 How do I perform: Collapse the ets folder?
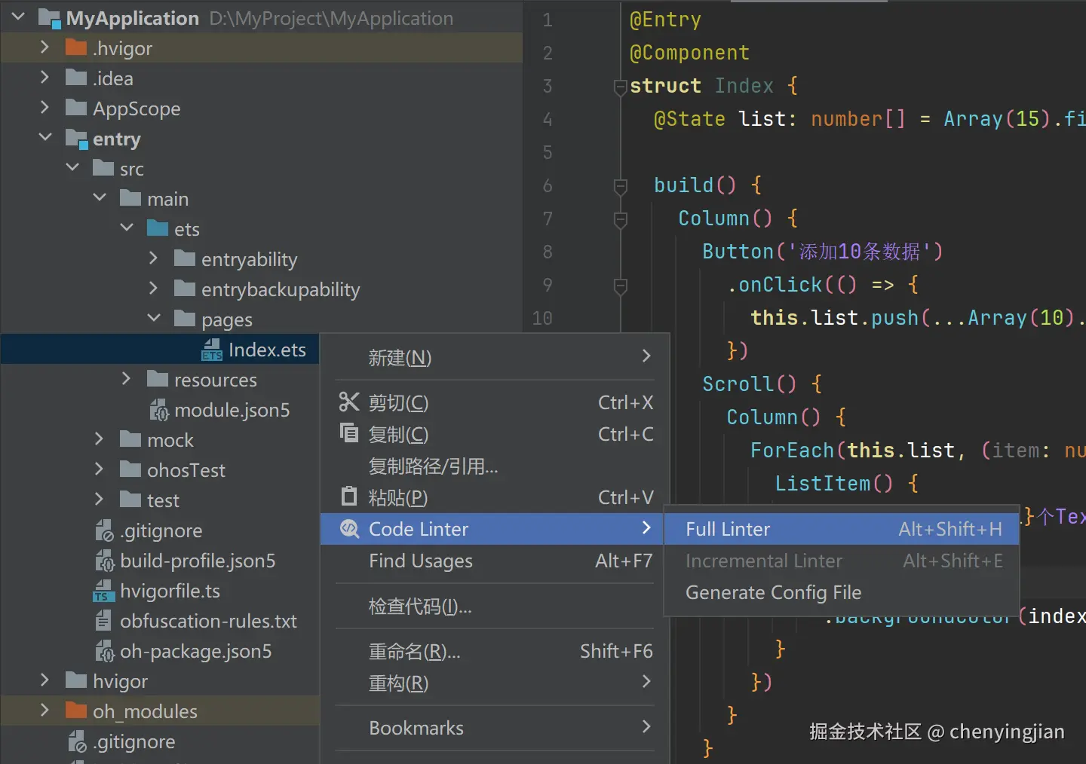[x=127, y=228]
